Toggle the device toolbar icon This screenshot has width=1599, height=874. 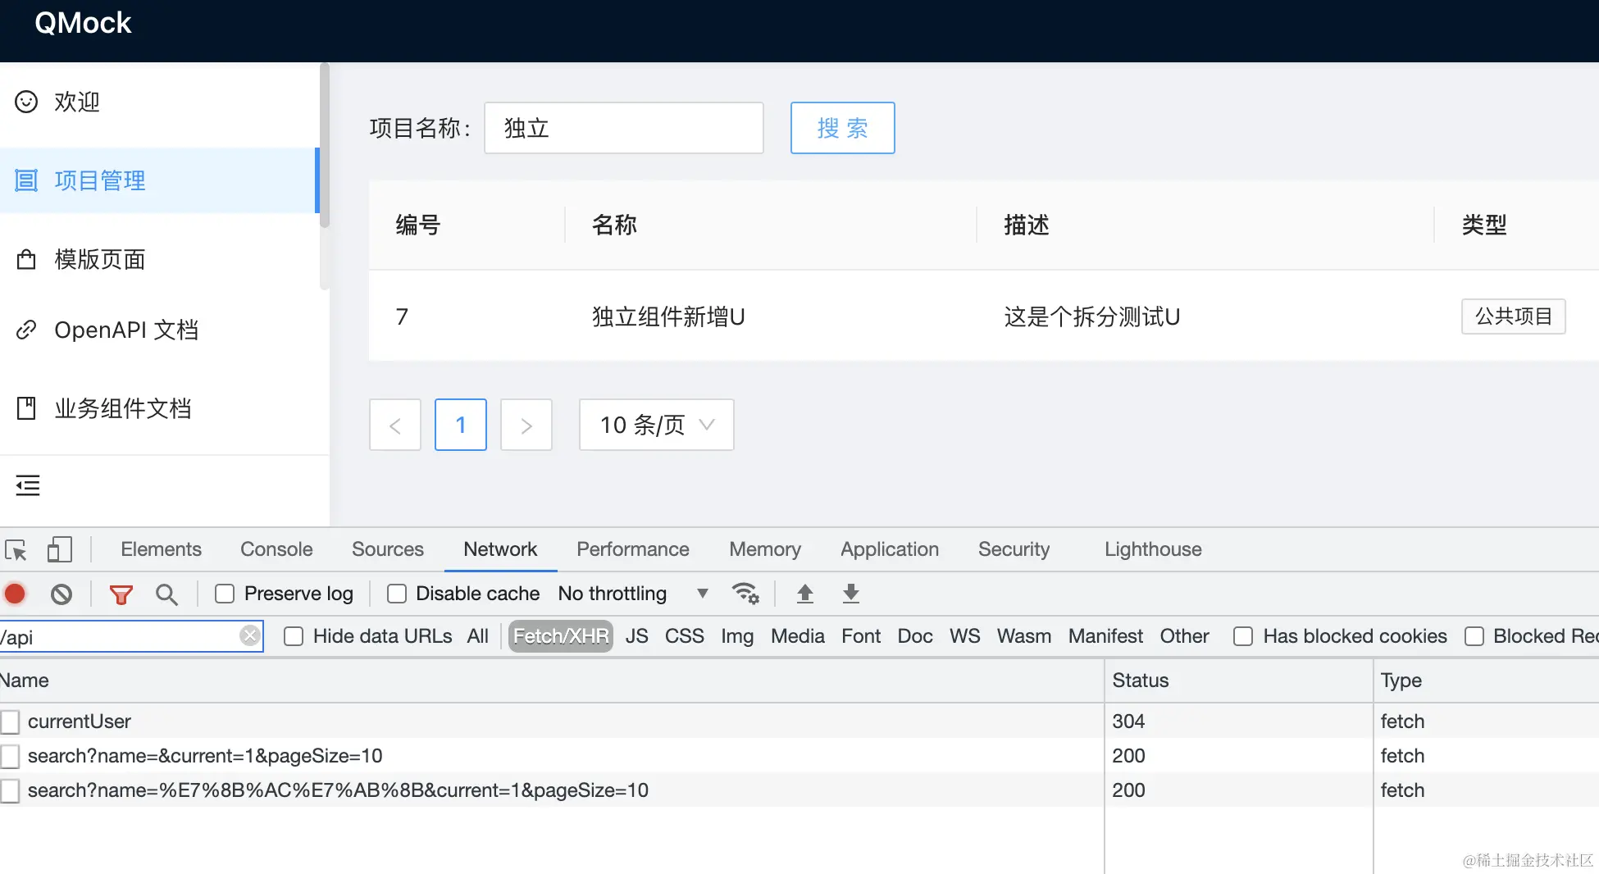59,549
